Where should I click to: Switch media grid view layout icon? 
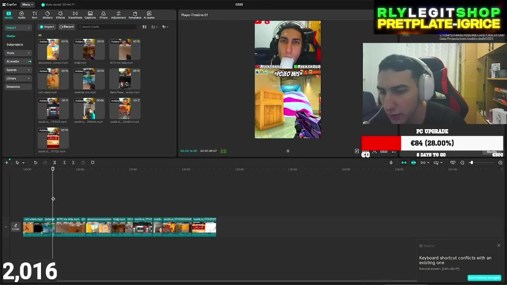[x=145, y=27]
